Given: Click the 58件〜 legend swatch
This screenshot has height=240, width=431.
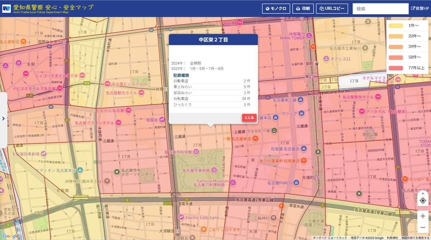Looking at the screenshot, I should pyautogui.click(x=396, y=57).
